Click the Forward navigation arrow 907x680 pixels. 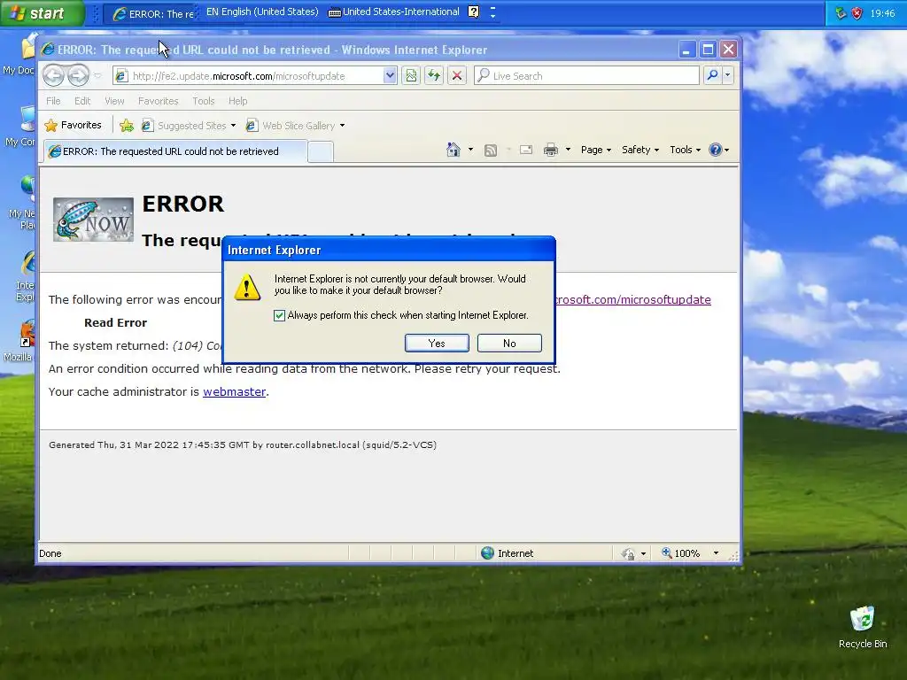pyautogui.click(x=78, y=75)
